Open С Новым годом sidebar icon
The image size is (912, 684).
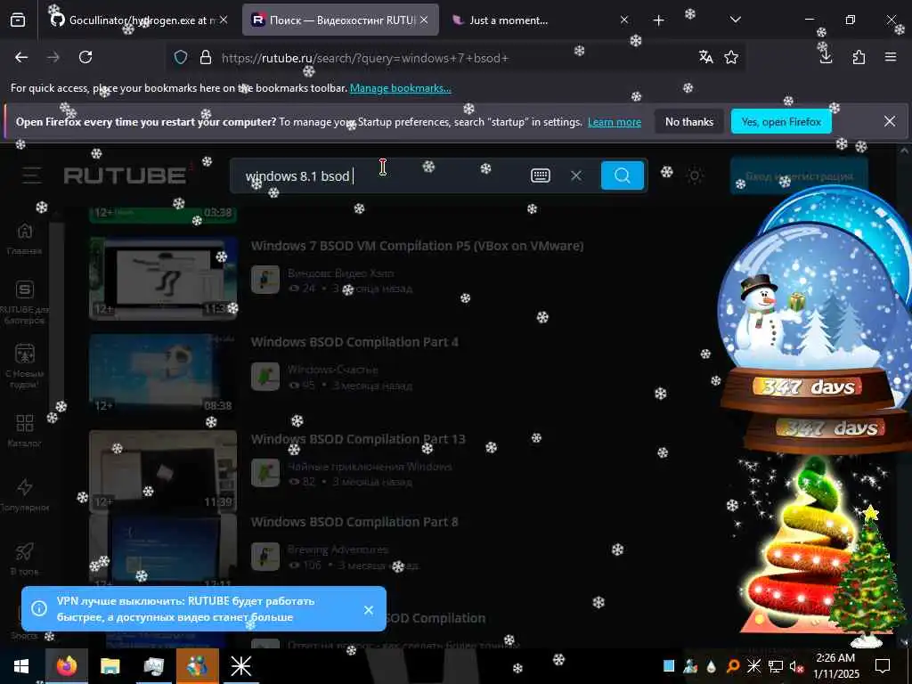point(24,354)
